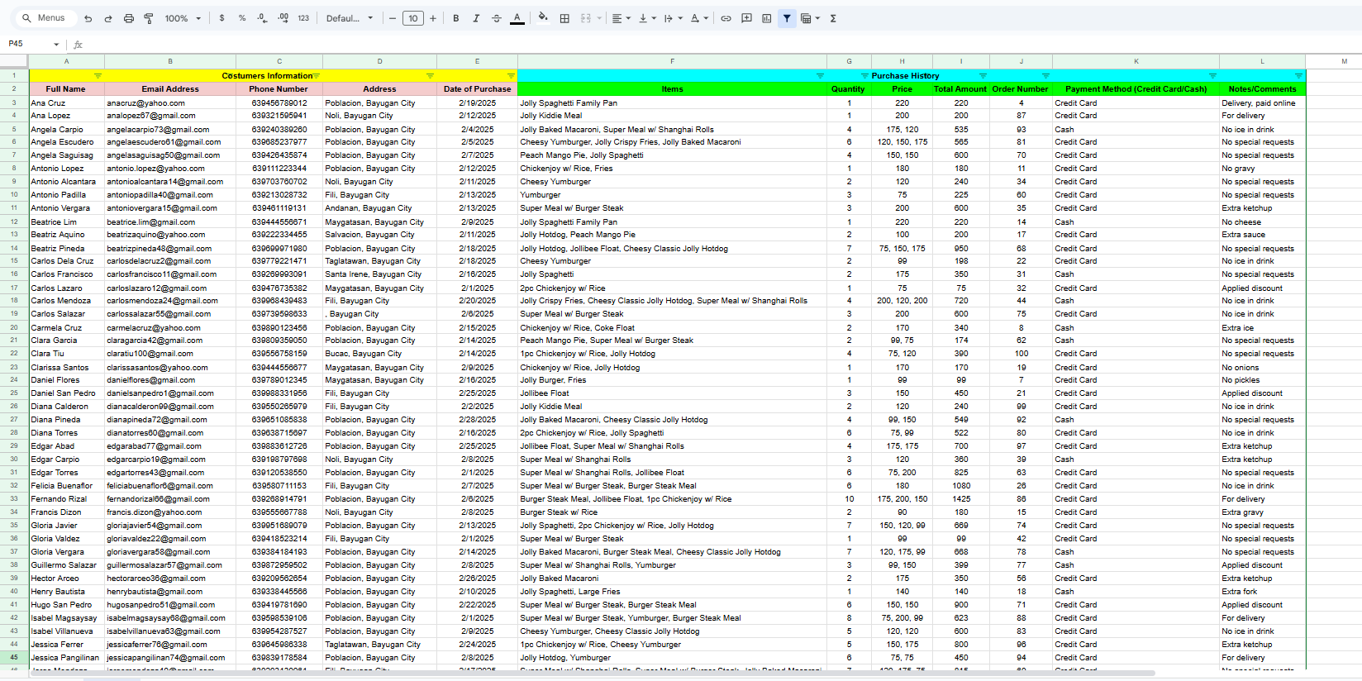Redo the last undone action

tap(108, 18)
